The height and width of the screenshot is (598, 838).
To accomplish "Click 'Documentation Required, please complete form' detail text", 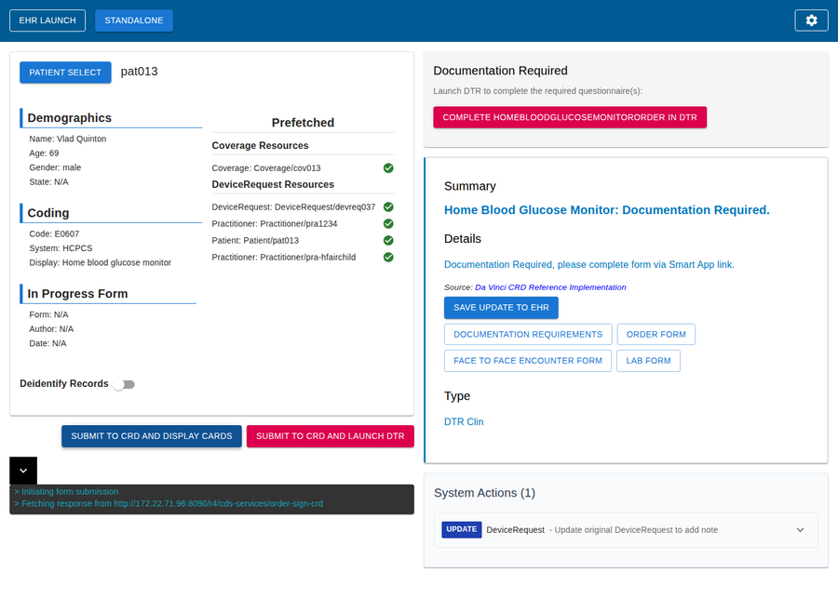I will coord(589,265).
